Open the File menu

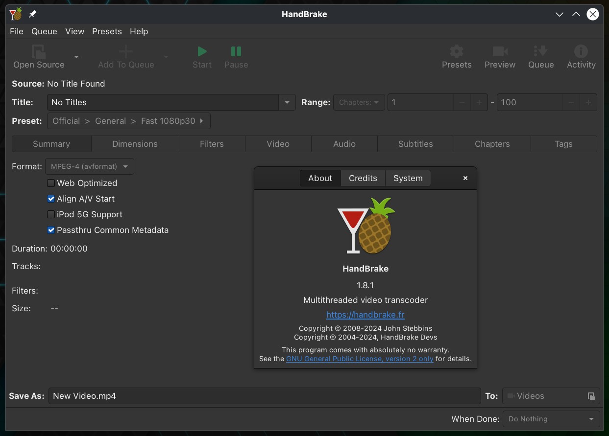pyautogui.click(x=17, y=31)
